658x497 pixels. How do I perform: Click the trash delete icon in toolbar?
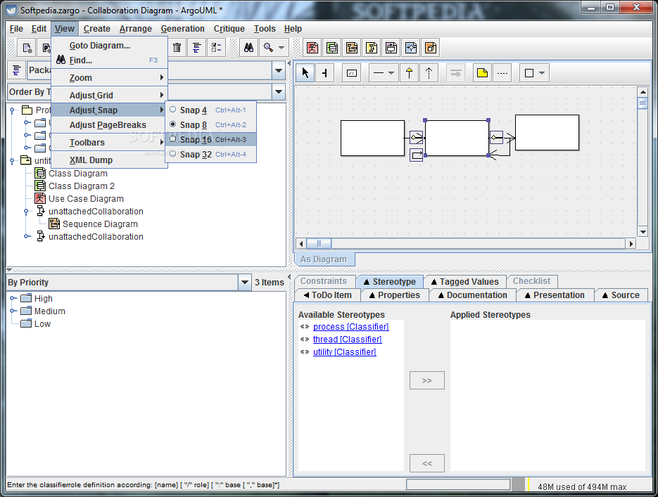(x=177, y=48)
